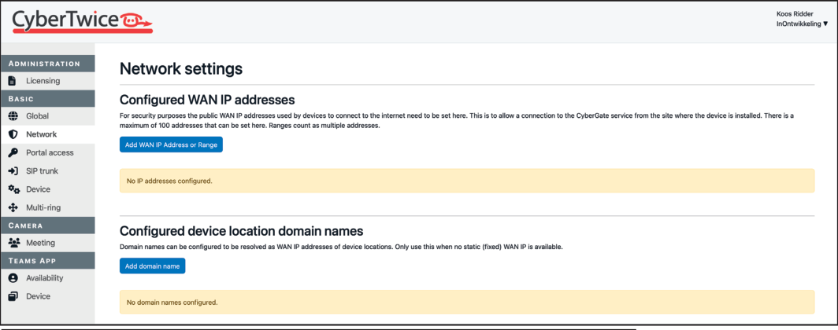Open the InOntwikkeling account dropdown
Screen dimensions: 838x330
tap(803, 24)
